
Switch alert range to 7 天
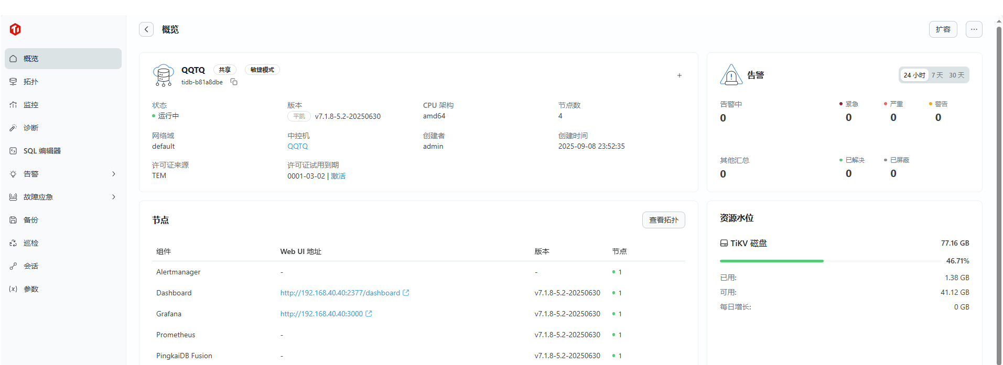tap(937, 75)
